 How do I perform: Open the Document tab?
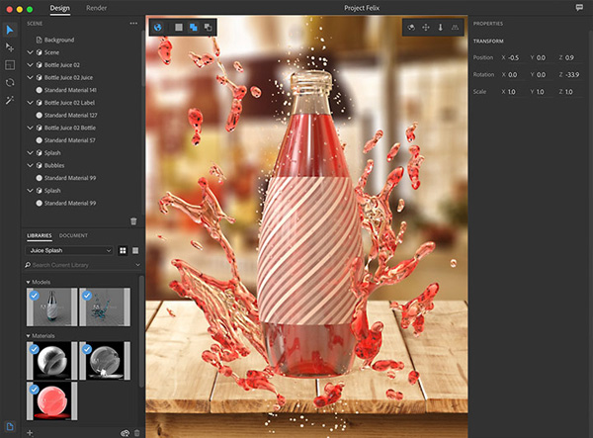point(73,235)
